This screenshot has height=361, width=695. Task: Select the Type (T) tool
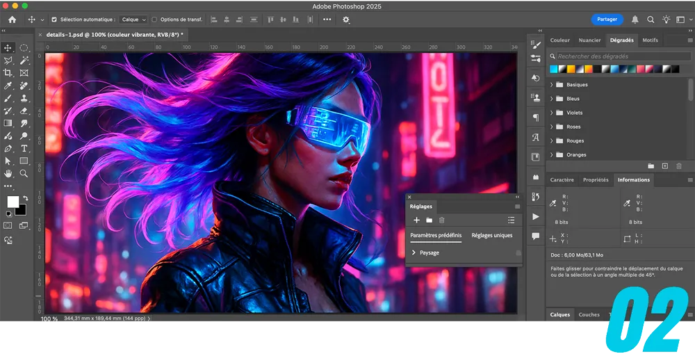[24, 148]
